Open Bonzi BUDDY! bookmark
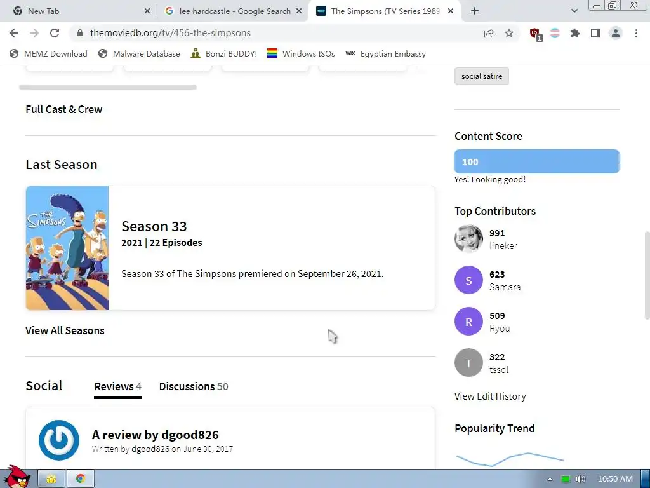650x488 pixels. coord(224,54)
